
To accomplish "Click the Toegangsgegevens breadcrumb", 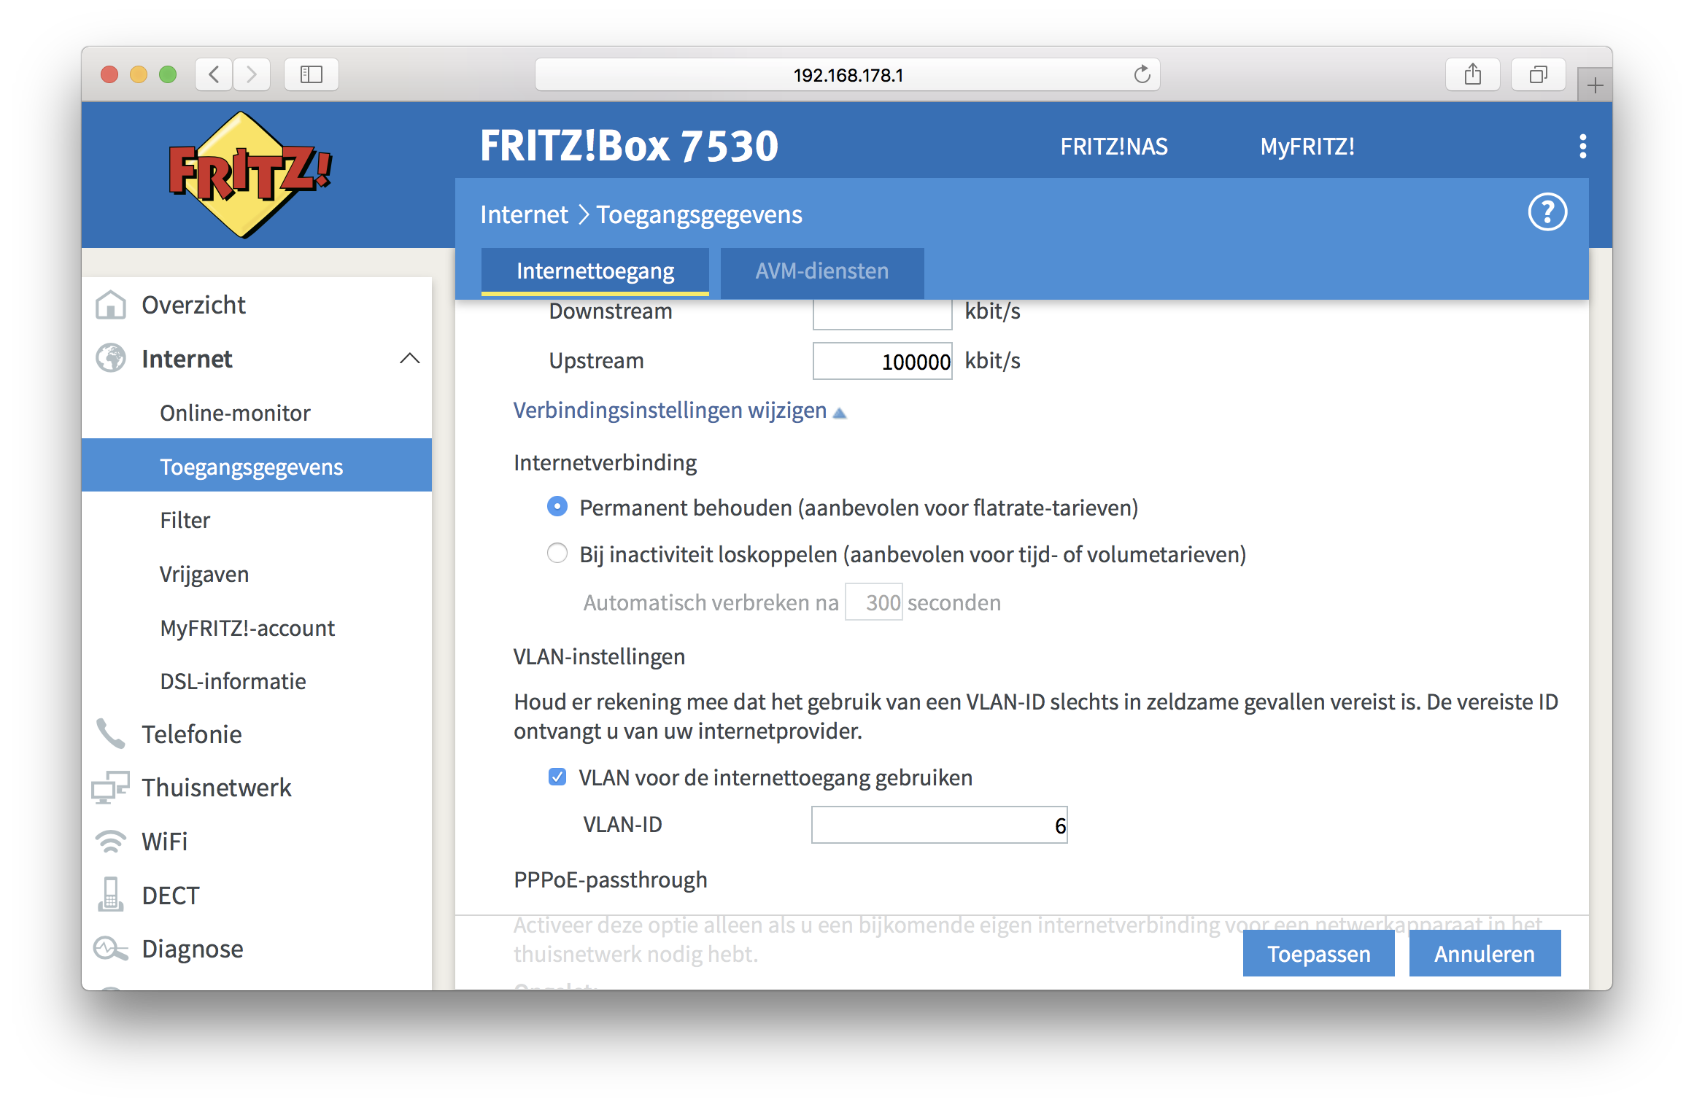I will click(699, 214).
